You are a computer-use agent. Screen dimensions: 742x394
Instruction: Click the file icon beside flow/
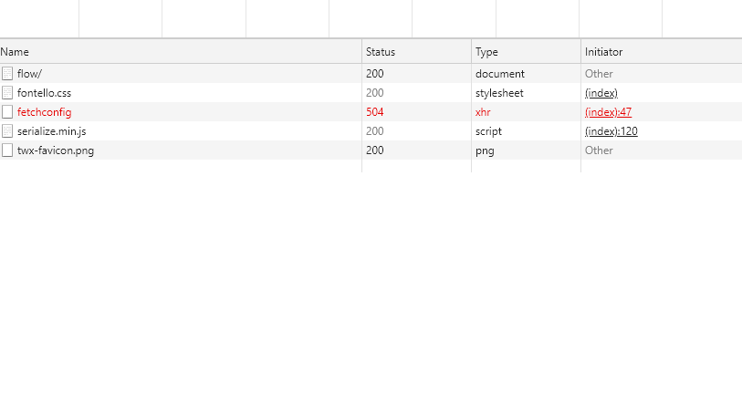point(7,74)
